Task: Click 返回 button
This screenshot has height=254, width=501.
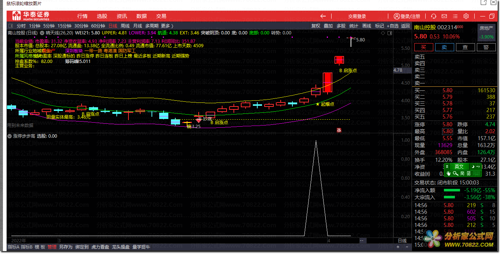Action: point(405,26)
